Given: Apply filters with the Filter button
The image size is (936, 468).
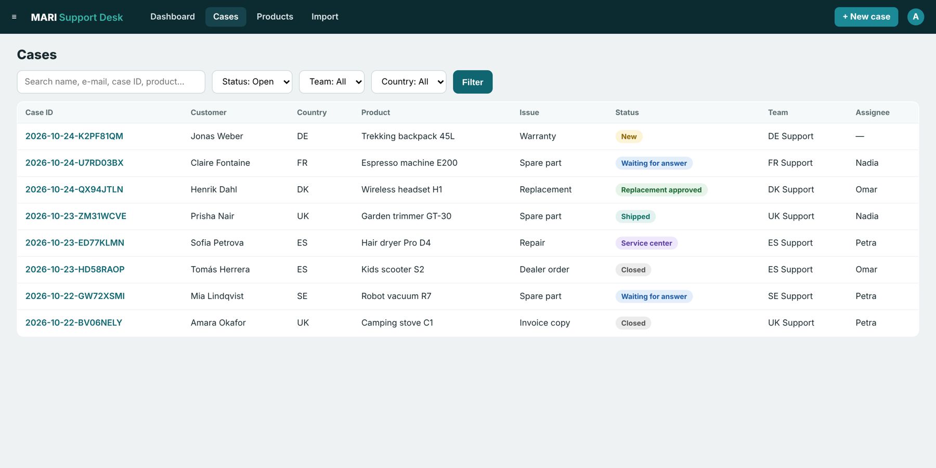Looking at the screenshot, I should [x=473, y=82].
